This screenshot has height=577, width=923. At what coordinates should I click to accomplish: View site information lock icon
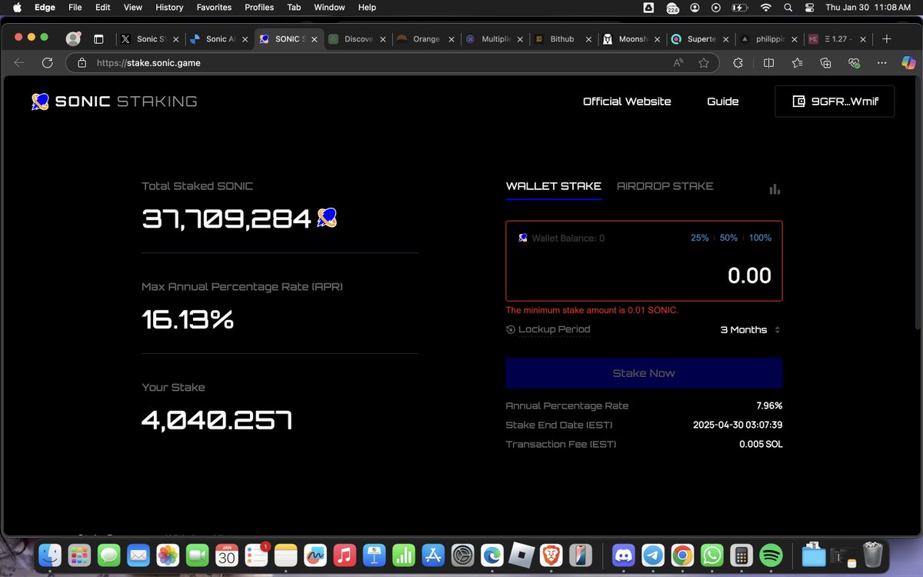(x=82, y=63)
